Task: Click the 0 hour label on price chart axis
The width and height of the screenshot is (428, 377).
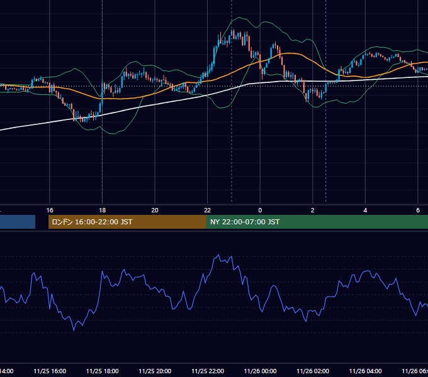Action: (260, 210)
